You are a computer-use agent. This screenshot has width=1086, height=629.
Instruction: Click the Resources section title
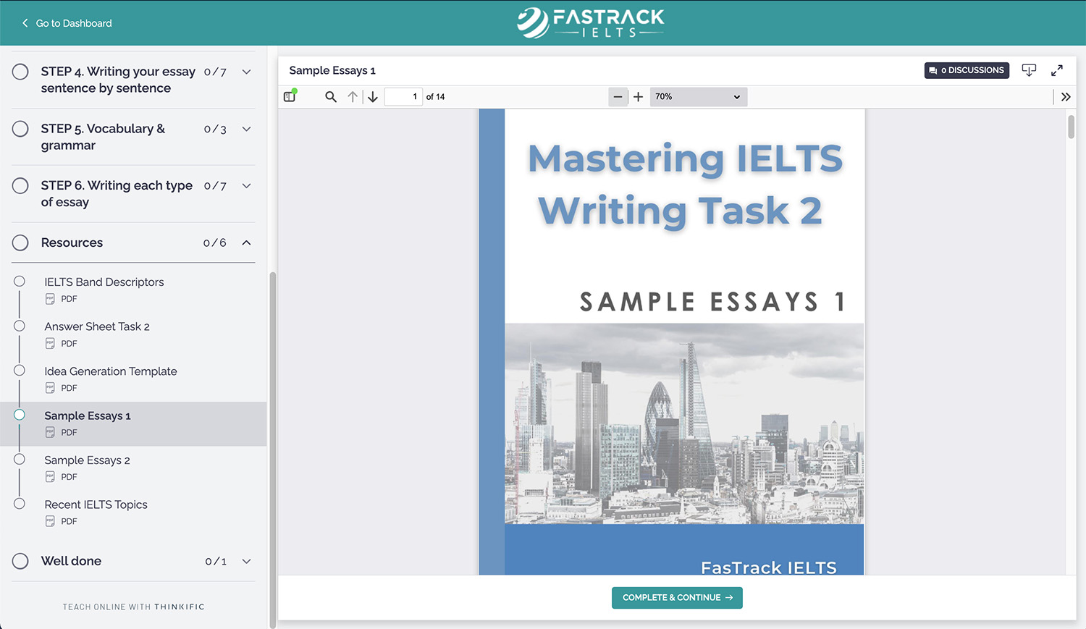coord(72,242)
